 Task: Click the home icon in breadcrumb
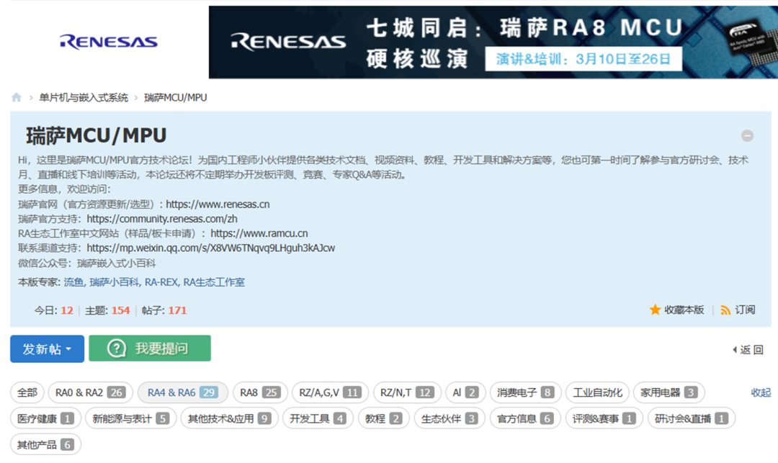tap(17, 98)
